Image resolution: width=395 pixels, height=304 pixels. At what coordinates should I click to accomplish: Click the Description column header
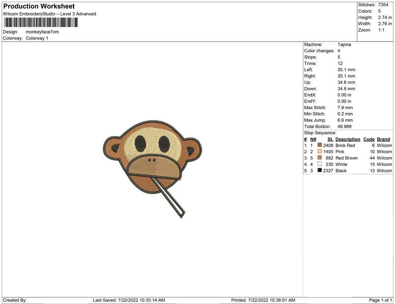[x=348, y=139]
